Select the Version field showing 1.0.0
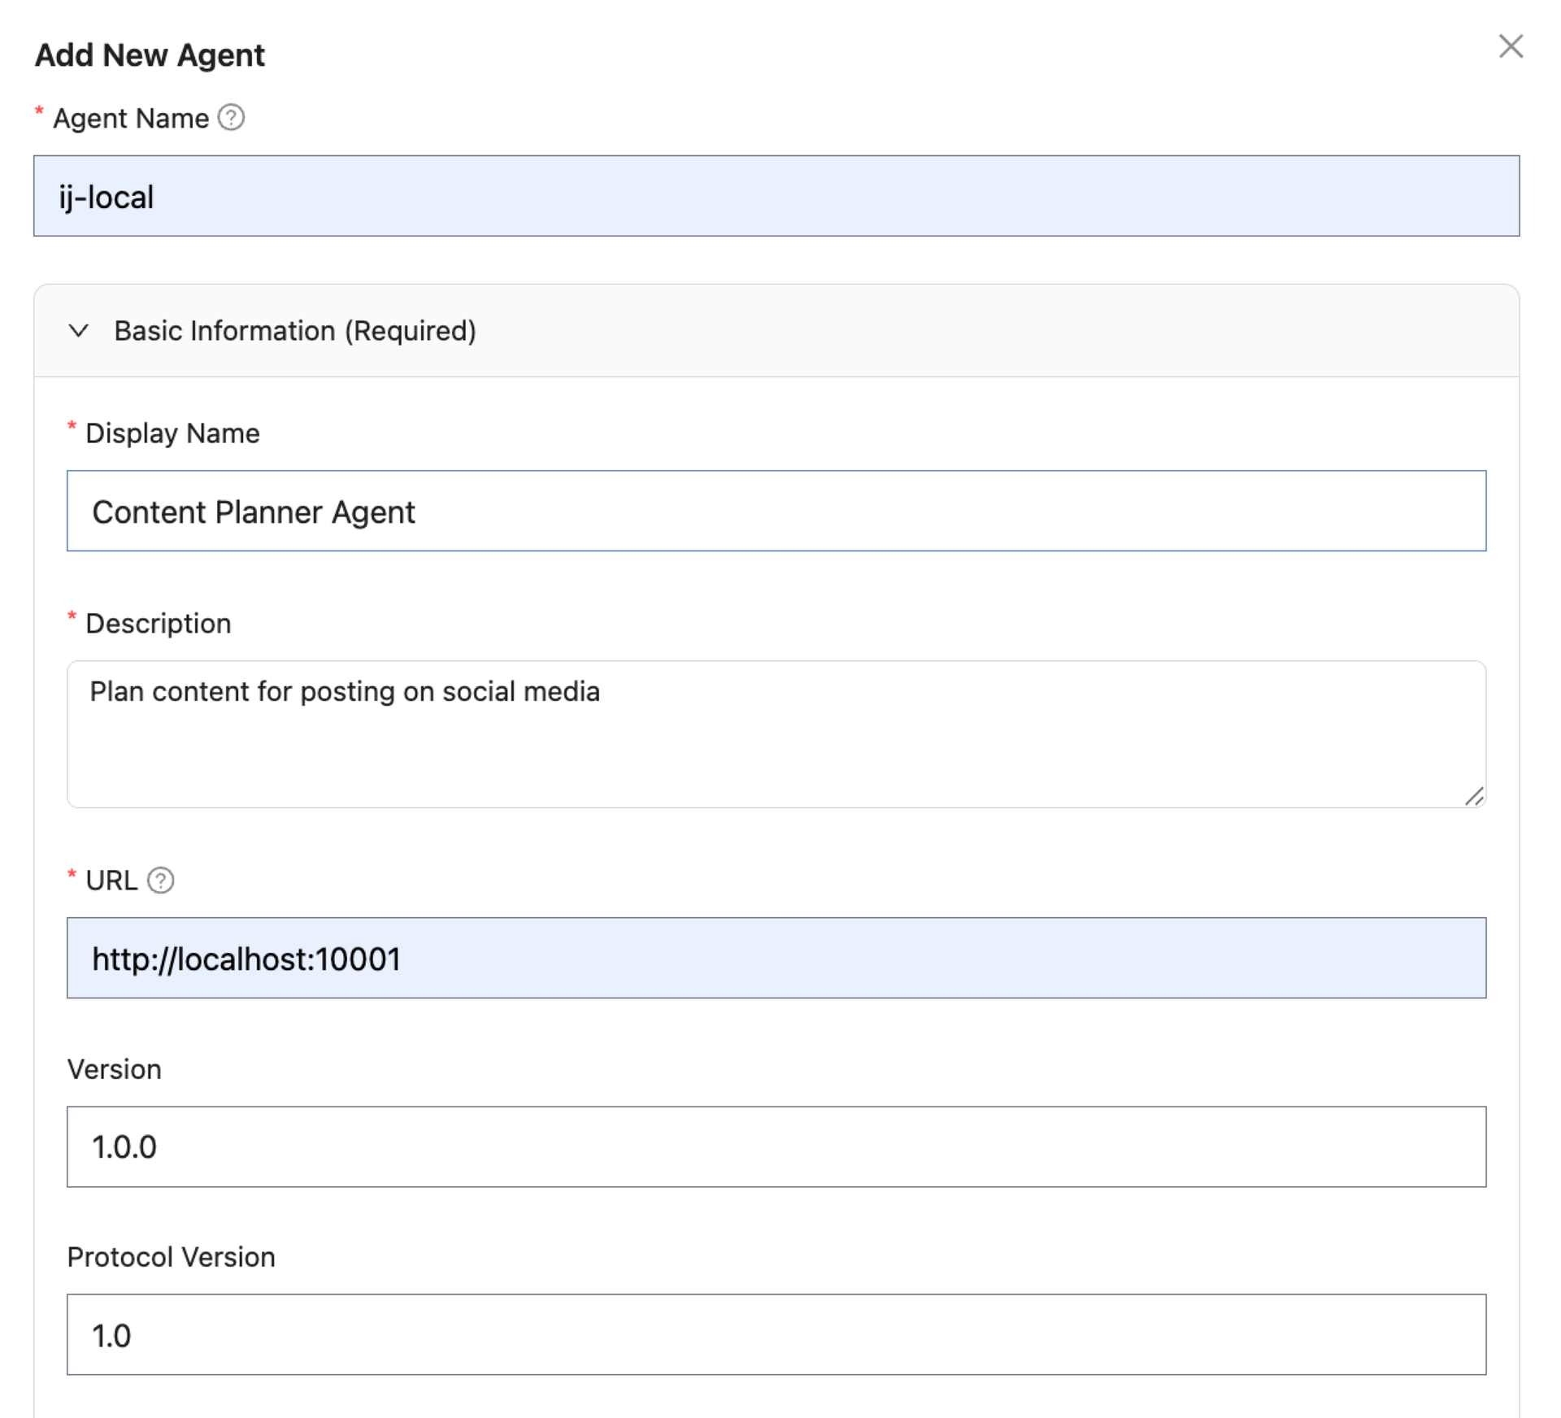Viewport: 1561px width, 1418px height. click(776, 1146)
